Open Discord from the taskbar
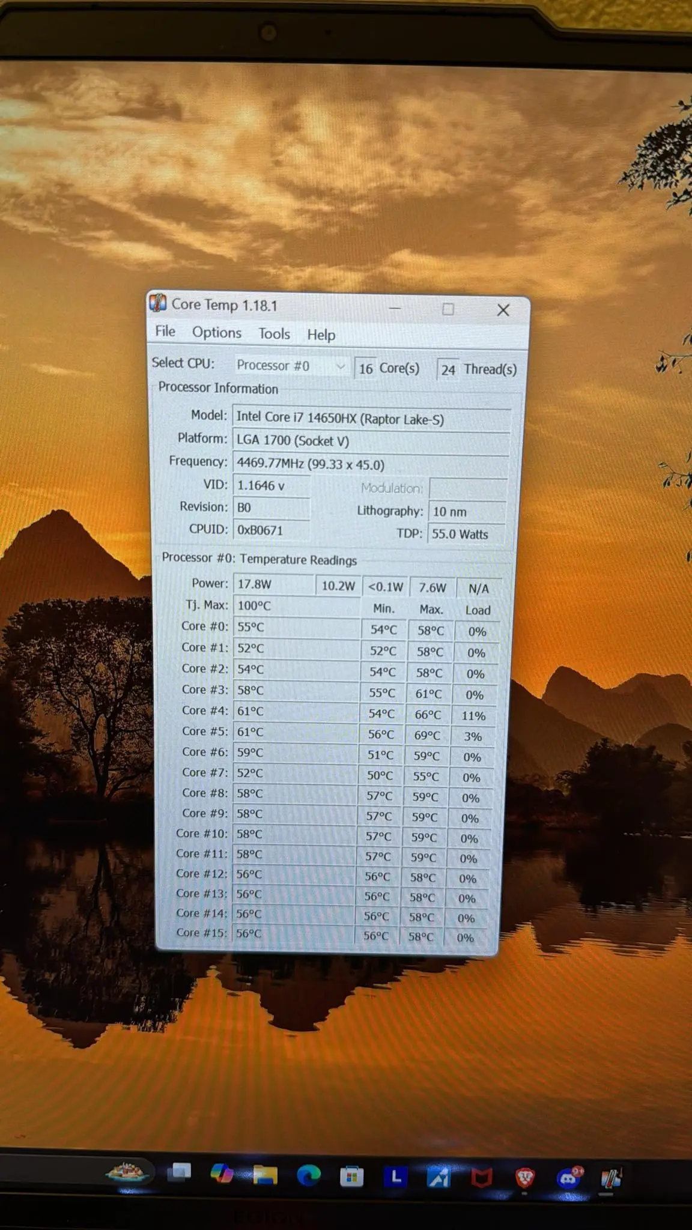Viewport: 692px width, 1230px height. tap(568, 1179)
